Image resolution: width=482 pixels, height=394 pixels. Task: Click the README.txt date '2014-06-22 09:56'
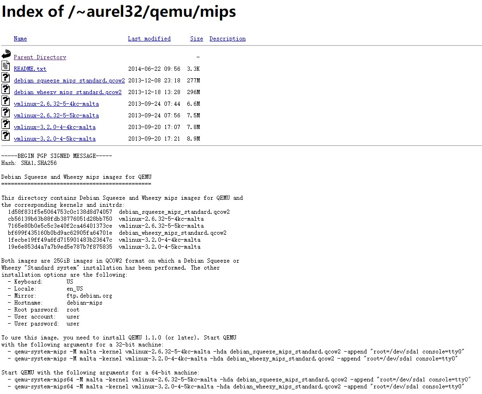[154, 69]
